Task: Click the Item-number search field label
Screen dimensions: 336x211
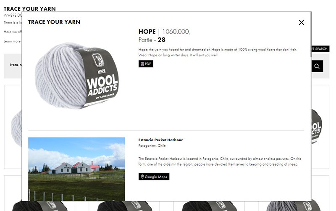Action: 16,65
